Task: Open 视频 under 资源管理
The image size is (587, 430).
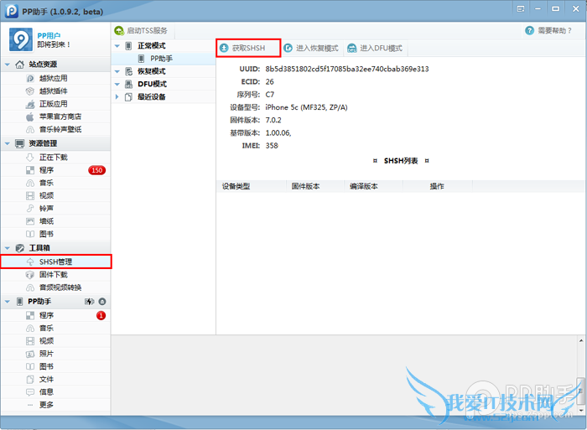Action: point(55,196)
